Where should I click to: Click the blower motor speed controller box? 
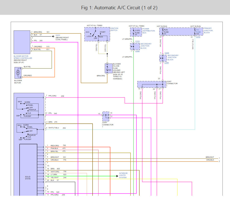coord(22,42)
